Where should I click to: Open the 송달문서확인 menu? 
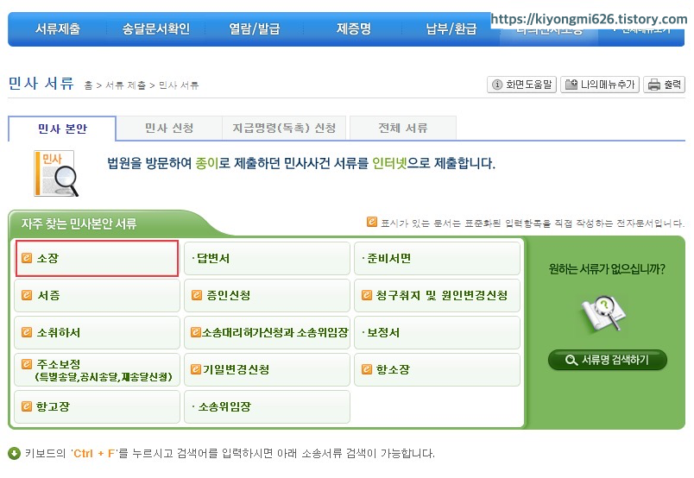coord(155,29)
